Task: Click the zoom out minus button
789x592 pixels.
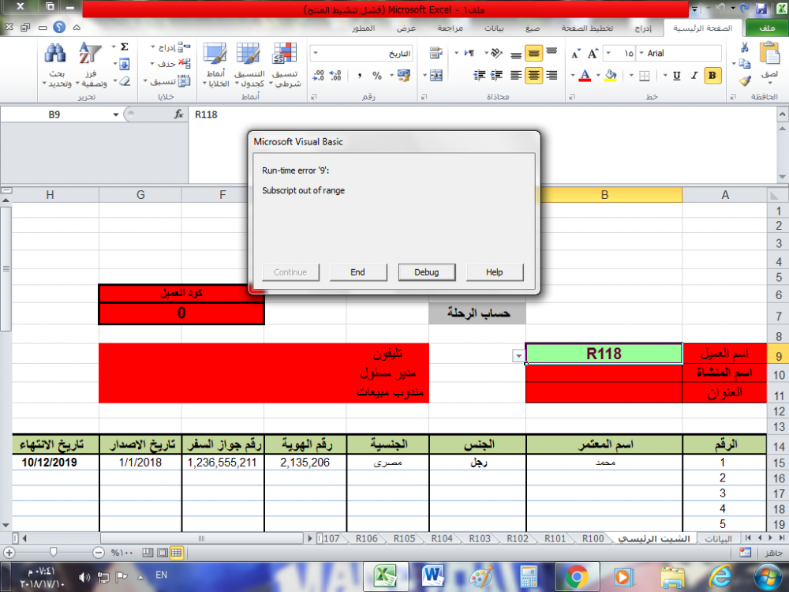Action: point(99,553)
